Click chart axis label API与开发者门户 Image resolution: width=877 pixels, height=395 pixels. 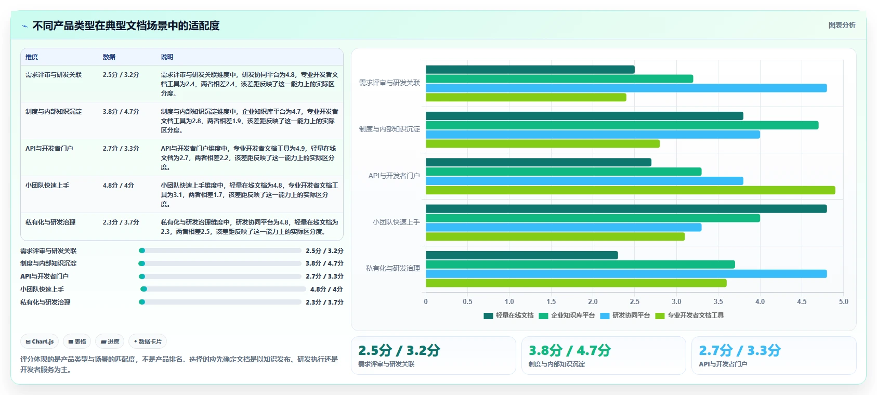[x=394, y=176]
